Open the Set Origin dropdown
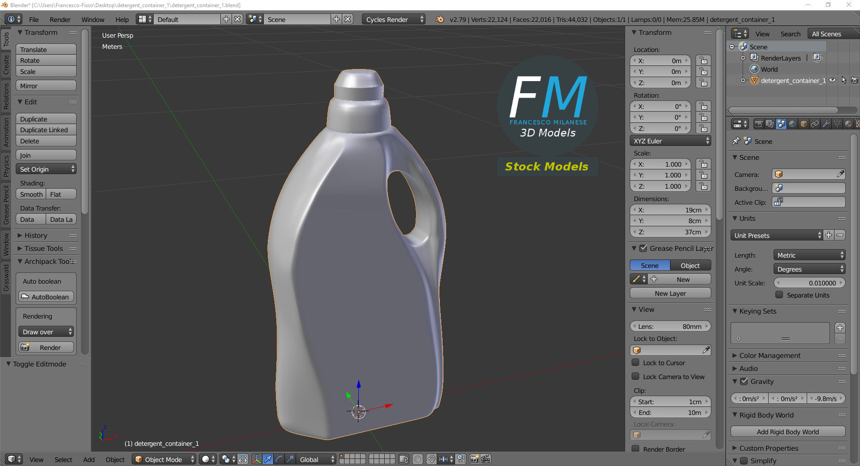 click(x=46, y=169)
